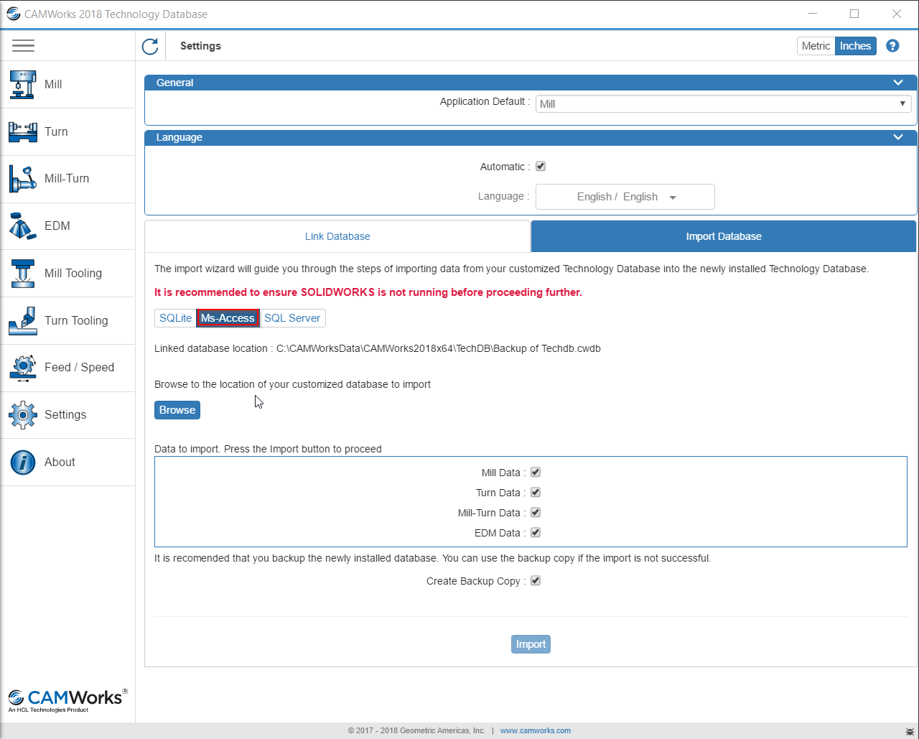Open the Feed / Speed icon
Image resolution: width=919 pixels, height=739 pixels.
pyautogui.click(x=23, y=367)
